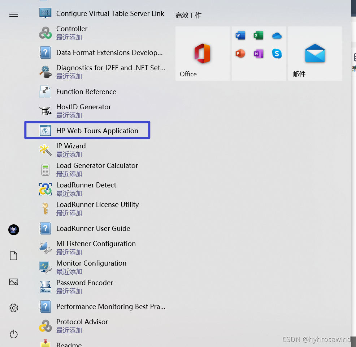Open Documents from the sidebar

14,256
